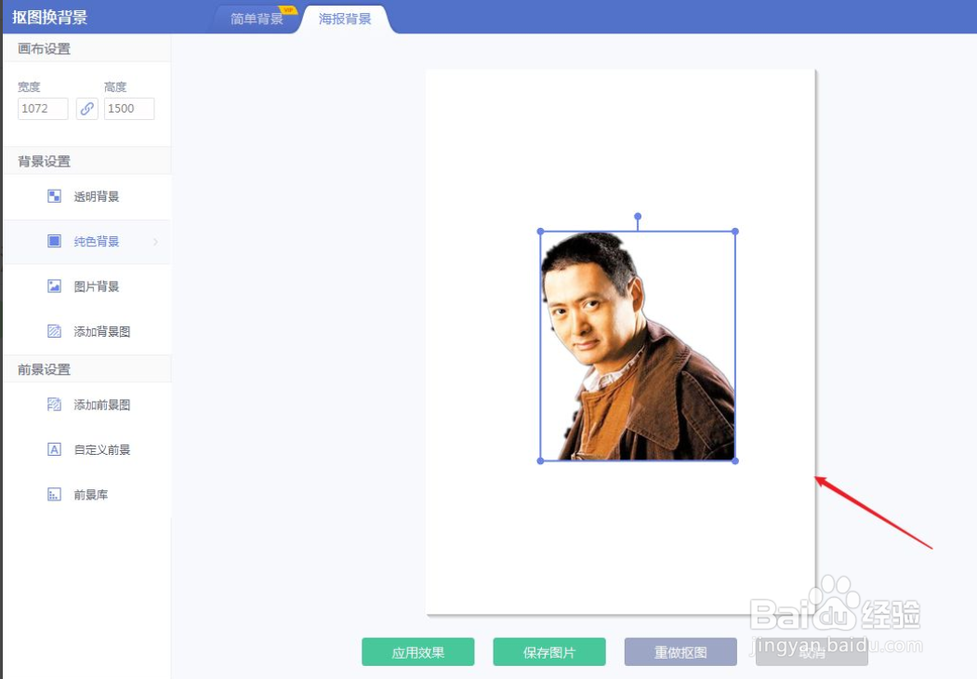This screenshot has height=679, width=977.
Task: Select the 图片背景 option
Action: pyautogui.click(x=86, y=286)
